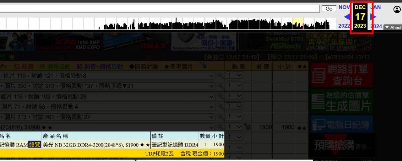
Task: Click the yellow highlighted month in capture timeline
Action: (298, 23)
